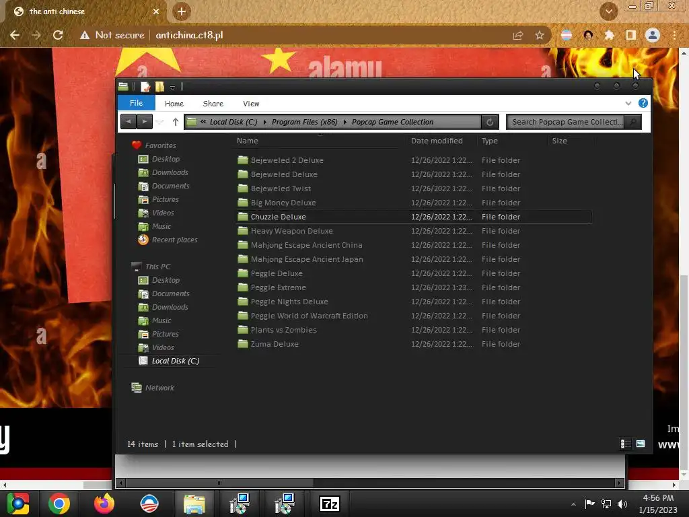This screenshot has height=517, width=689.
Task: Select the Heavy Weapon Deluxe folder icon
Action: [x=243, y=231]
